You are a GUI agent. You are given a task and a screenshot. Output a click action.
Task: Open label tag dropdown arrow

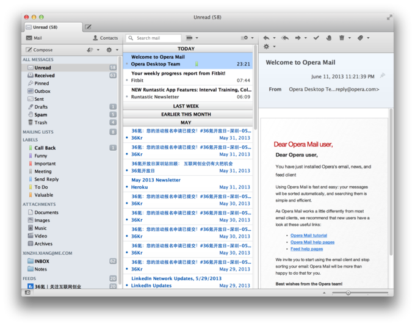pos(368,38)
